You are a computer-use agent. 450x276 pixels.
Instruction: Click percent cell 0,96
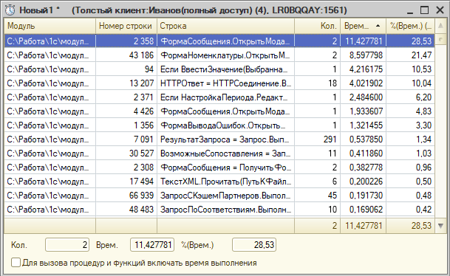(x=410, y=168)
